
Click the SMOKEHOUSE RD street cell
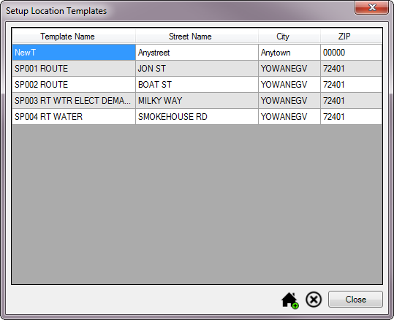coord(197,117)
